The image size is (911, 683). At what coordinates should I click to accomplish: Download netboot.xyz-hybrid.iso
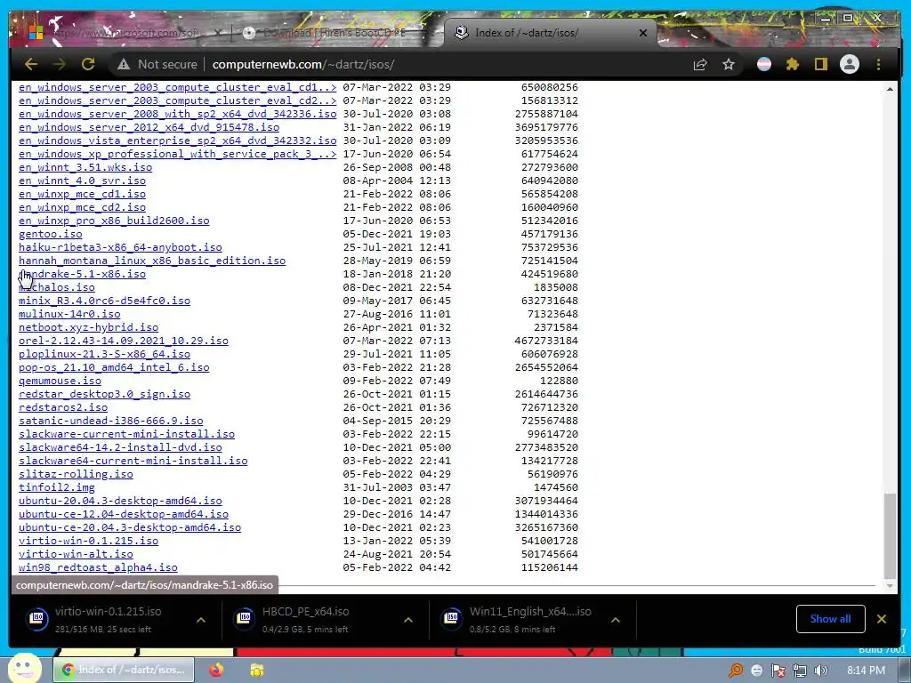pyautogui.click(x=88, y=327)
